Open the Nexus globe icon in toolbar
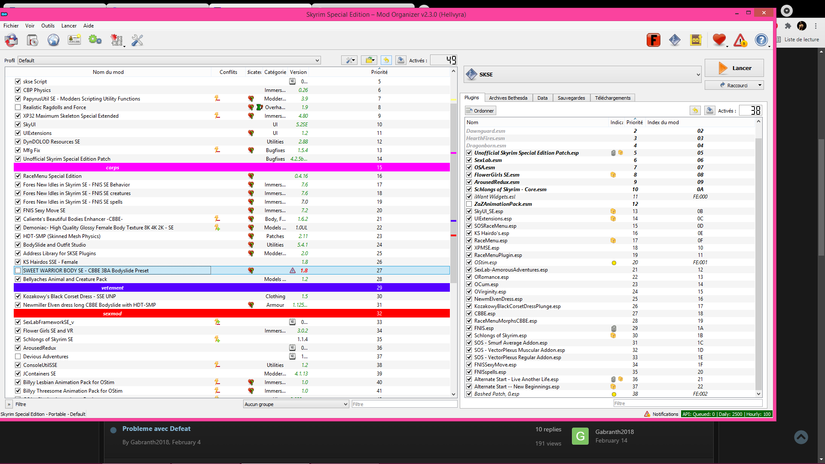 [53, 40]
